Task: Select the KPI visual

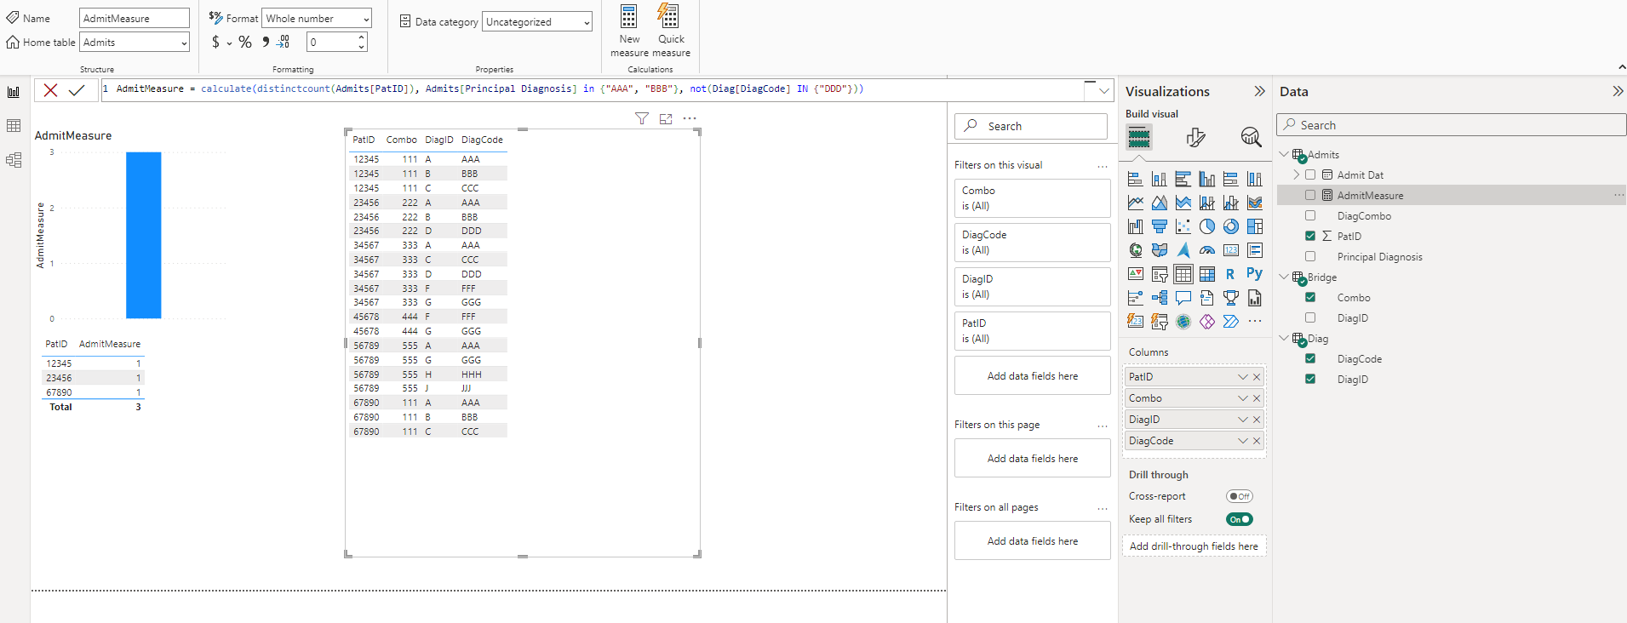Action: [1136, 274]
